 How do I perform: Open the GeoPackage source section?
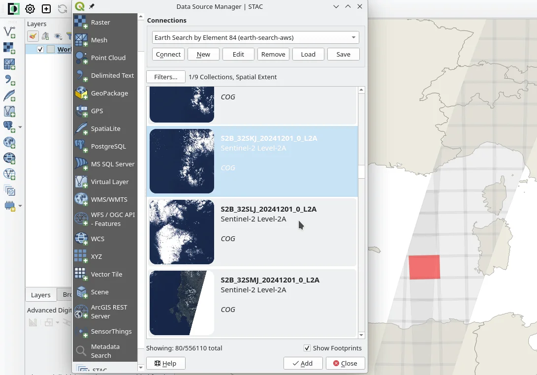[x=109, y=94]
